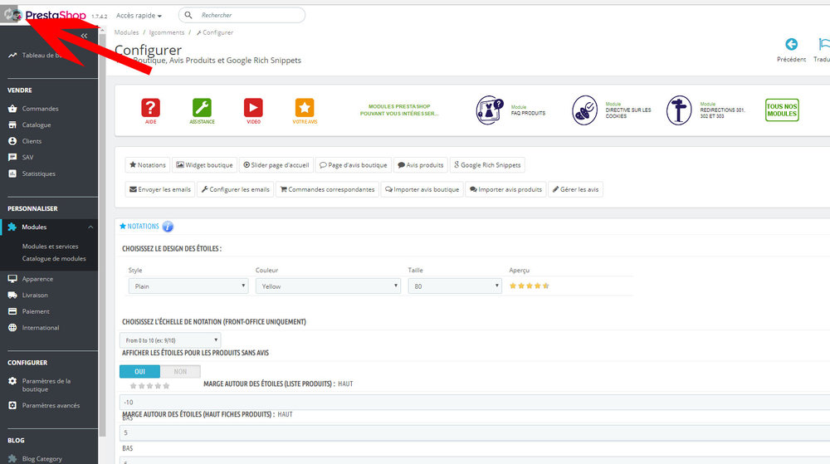Open the FAQ Produits module icon
Image resolution: width=830 pixels, height=464 pixels.
489,110
